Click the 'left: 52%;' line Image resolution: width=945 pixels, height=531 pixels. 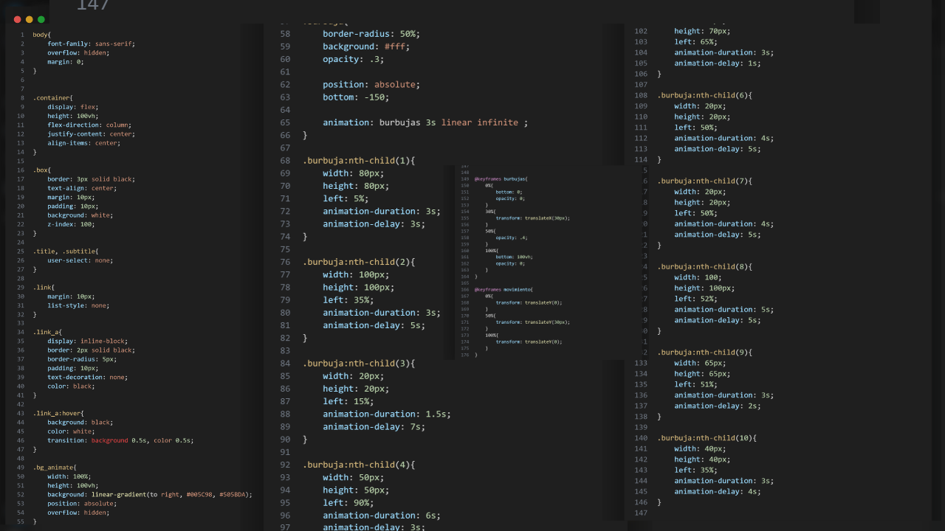tap(695, 299)
